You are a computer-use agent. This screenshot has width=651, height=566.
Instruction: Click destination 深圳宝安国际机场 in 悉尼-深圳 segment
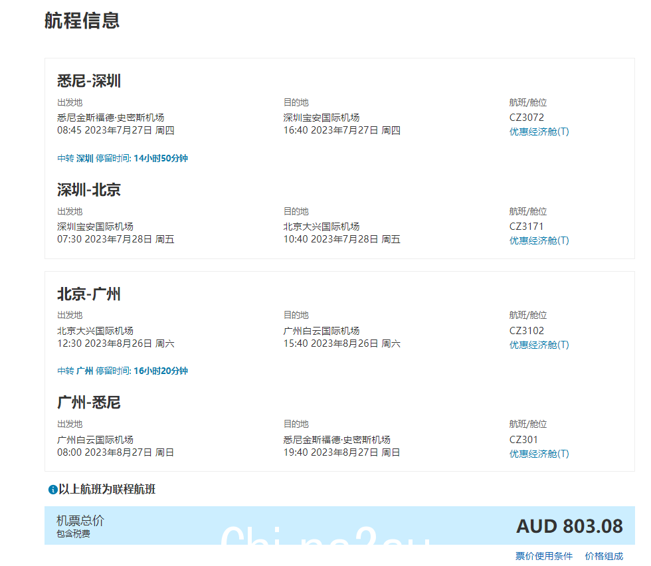pyautogui.click(x=322, y=118)
